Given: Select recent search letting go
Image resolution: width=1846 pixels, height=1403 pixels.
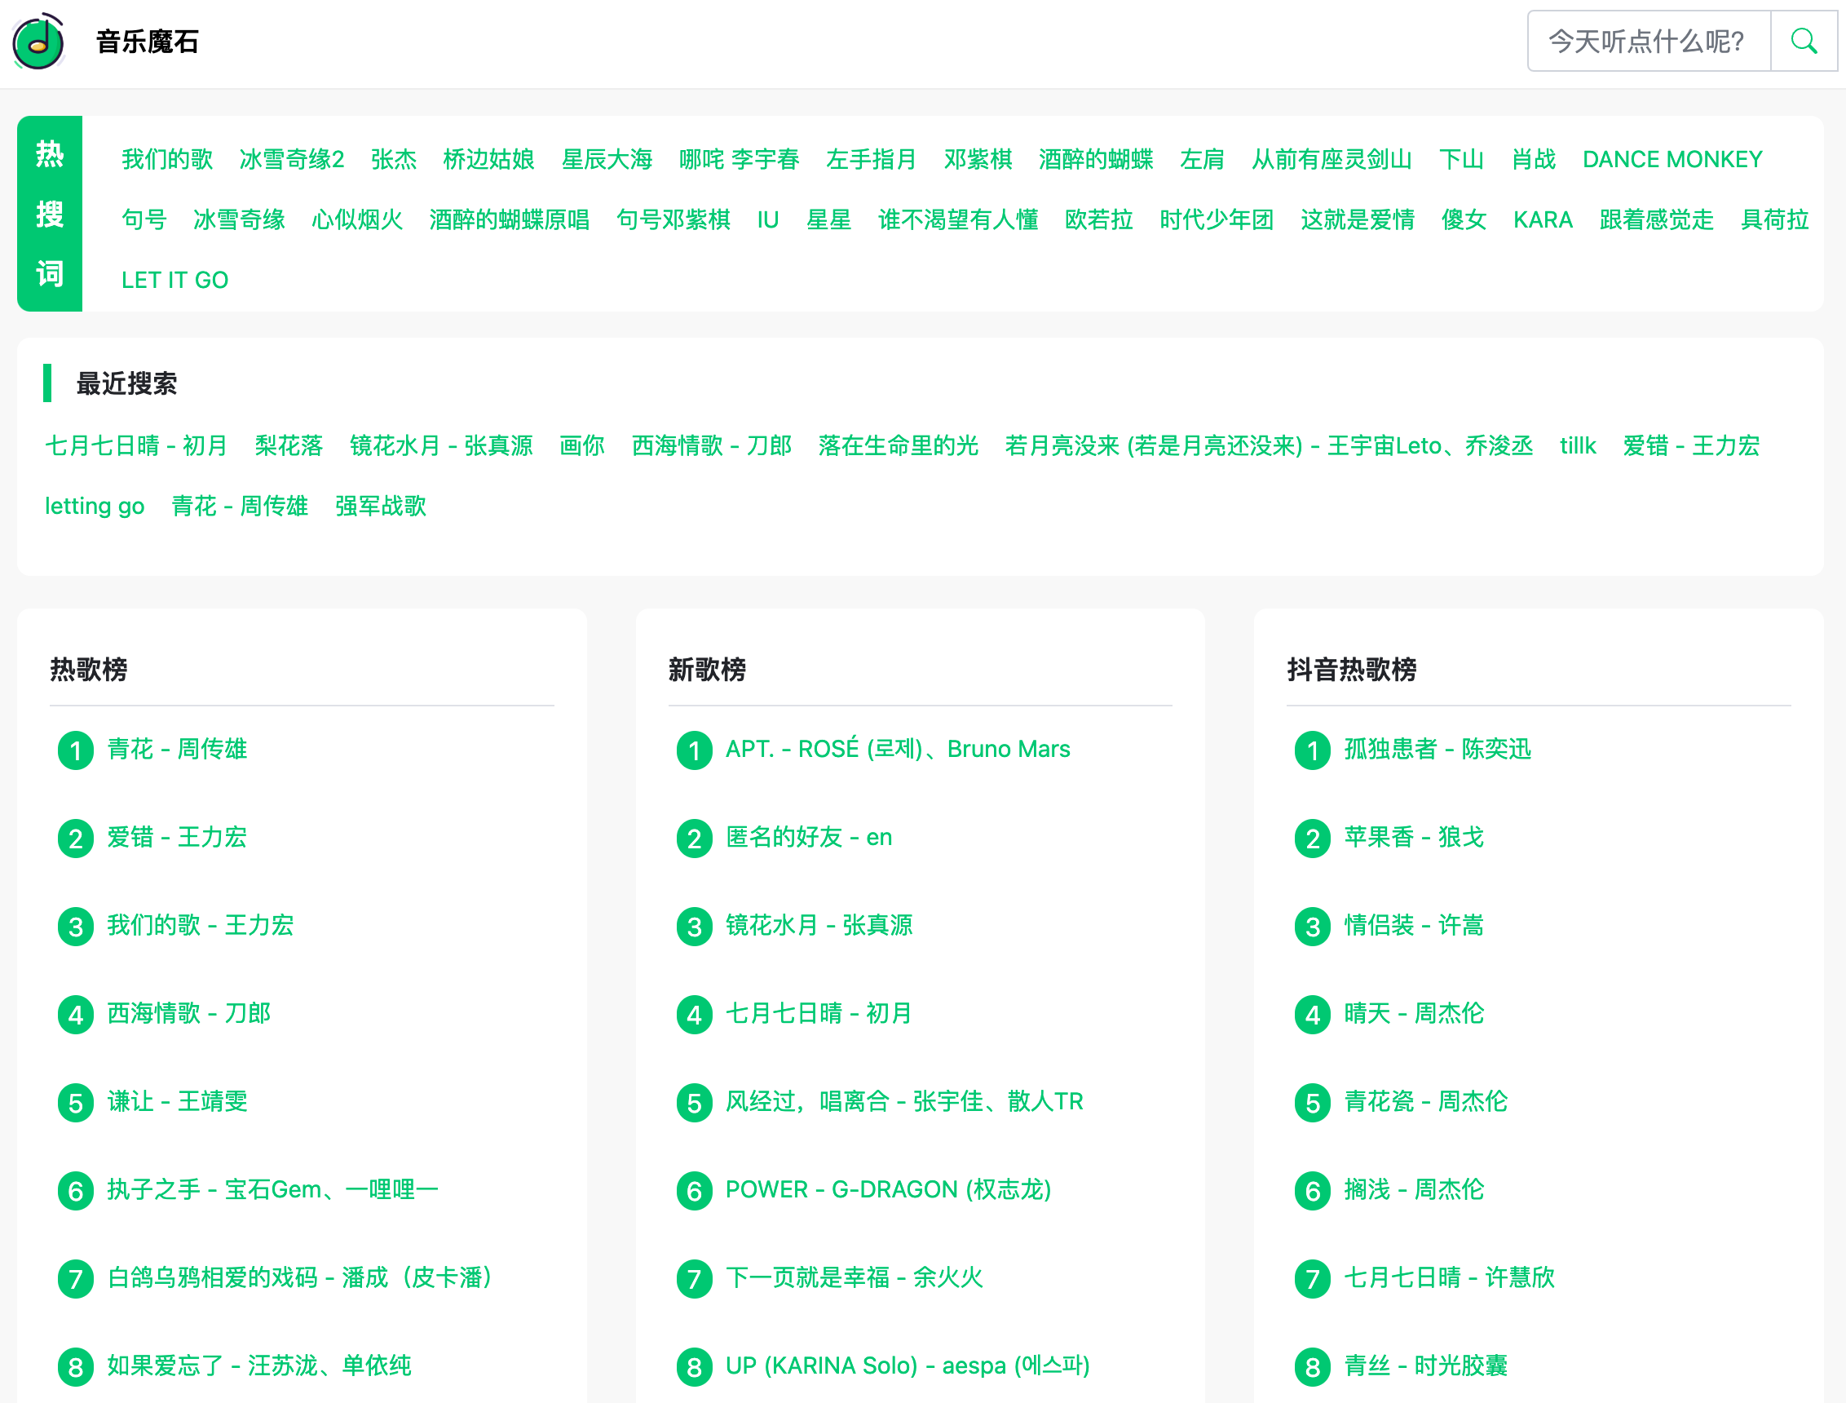Looking at the screenshot, I should [x=95, y=505].
